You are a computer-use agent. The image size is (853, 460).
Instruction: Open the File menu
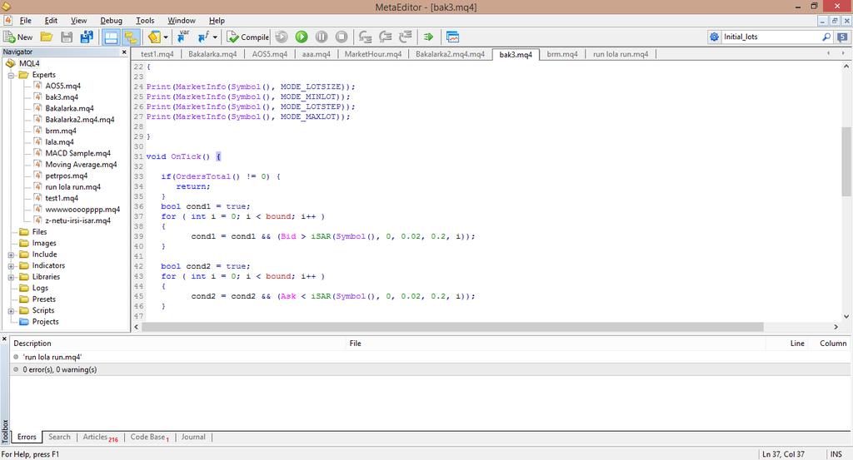pyautogui.click(x=26, y=21)
